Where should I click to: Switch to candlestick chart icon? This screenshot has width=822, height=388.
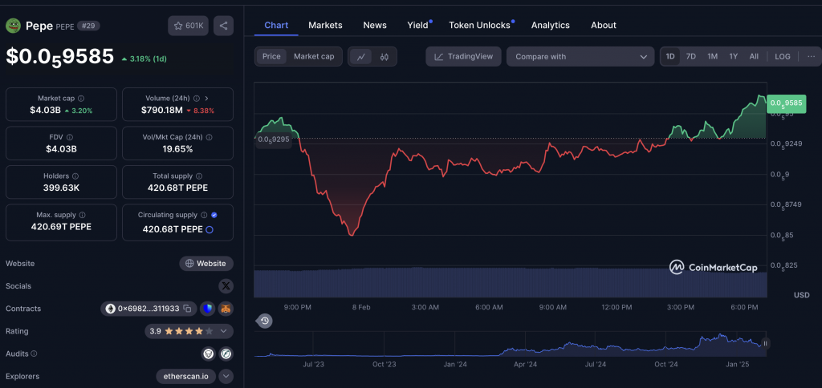click(x=385, y=57)
